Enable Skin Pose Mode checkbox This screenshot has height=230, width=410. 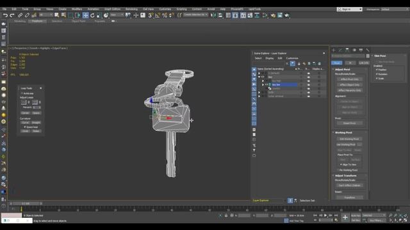point(377,62)
